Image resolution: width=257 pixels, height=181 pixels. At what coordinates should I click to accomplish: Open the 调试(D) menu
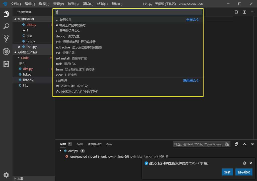[x=88, y=4]
